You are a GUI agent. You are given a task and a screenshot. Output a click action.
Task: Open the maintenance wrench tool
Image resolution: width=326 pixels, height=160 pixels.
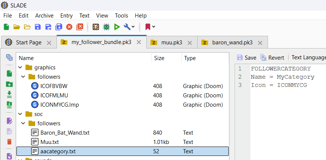(127, 26)
